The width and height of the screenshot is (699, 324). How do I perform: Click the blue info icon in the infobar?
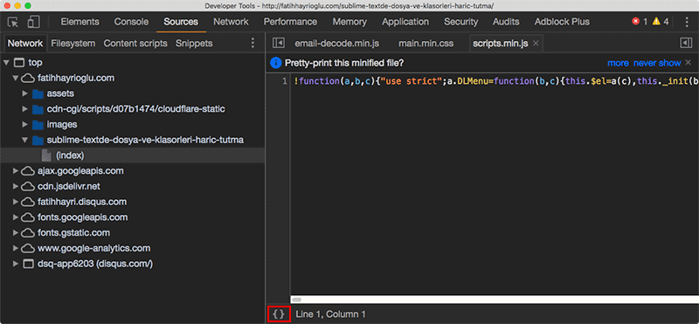[x=276, y=63]
